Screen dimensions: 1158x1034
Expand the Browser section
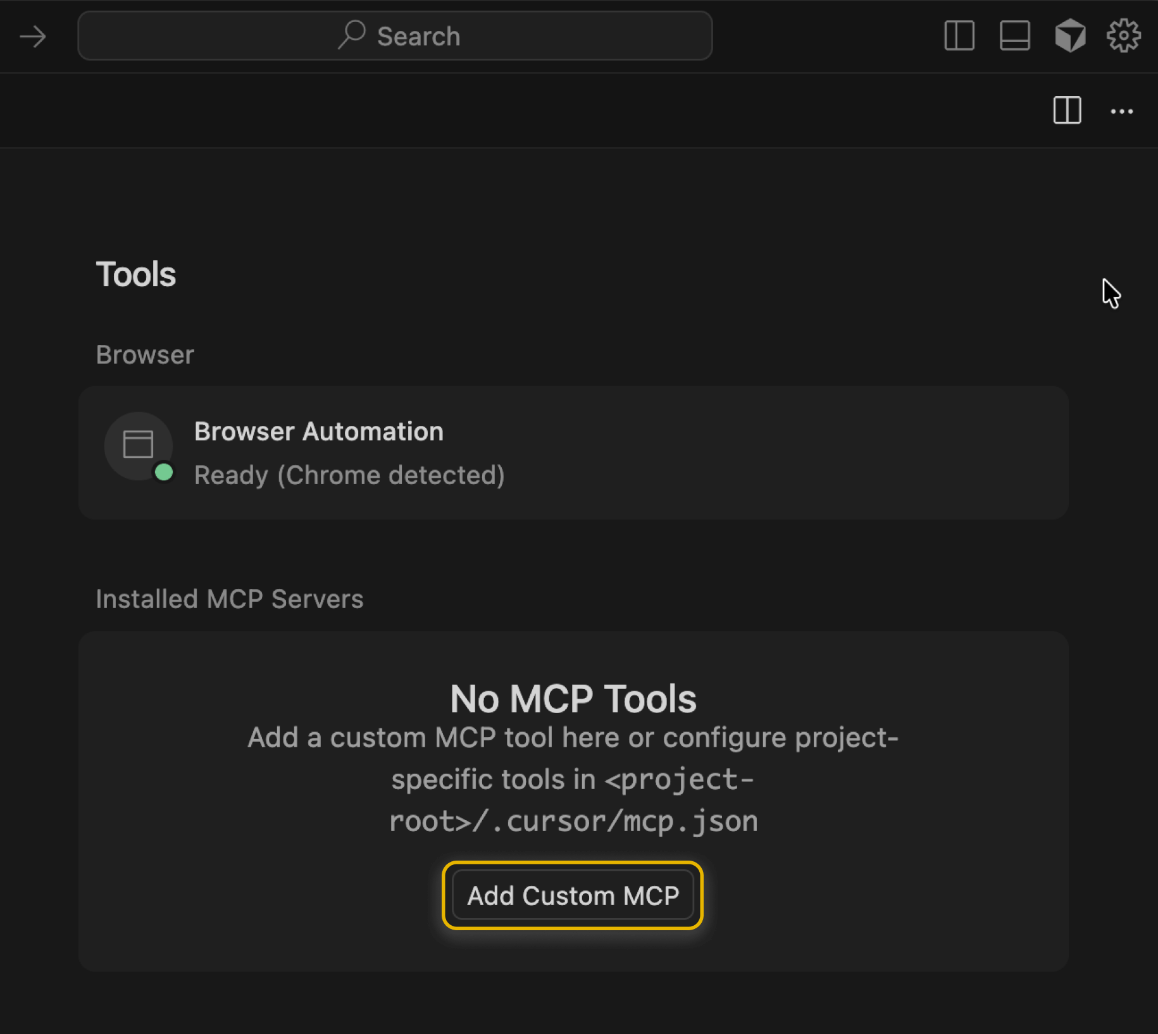tap(144, 354)
